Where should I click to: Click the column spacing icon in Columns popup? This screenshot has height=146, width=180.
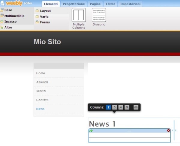pos(136,107)
